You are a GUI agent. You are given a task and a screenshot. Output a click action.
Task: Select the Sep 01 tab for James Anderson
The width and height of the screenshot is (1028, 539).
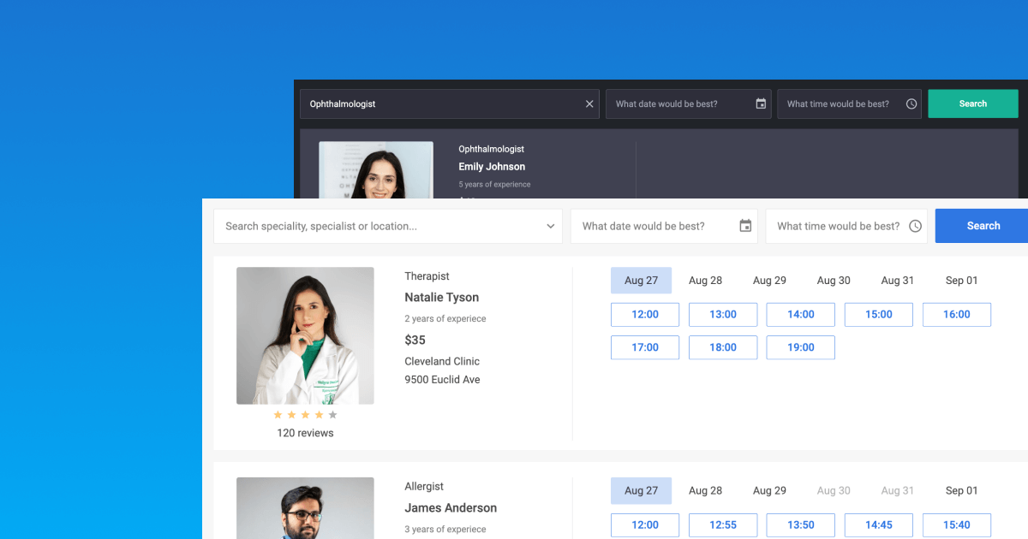pyautogui.click(x=961, y=490)
